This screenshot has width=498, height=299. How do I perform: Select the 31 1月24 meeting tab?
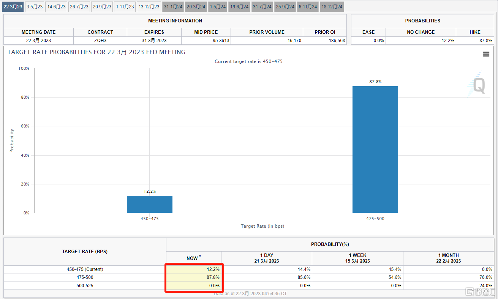[x=173, y=7]
